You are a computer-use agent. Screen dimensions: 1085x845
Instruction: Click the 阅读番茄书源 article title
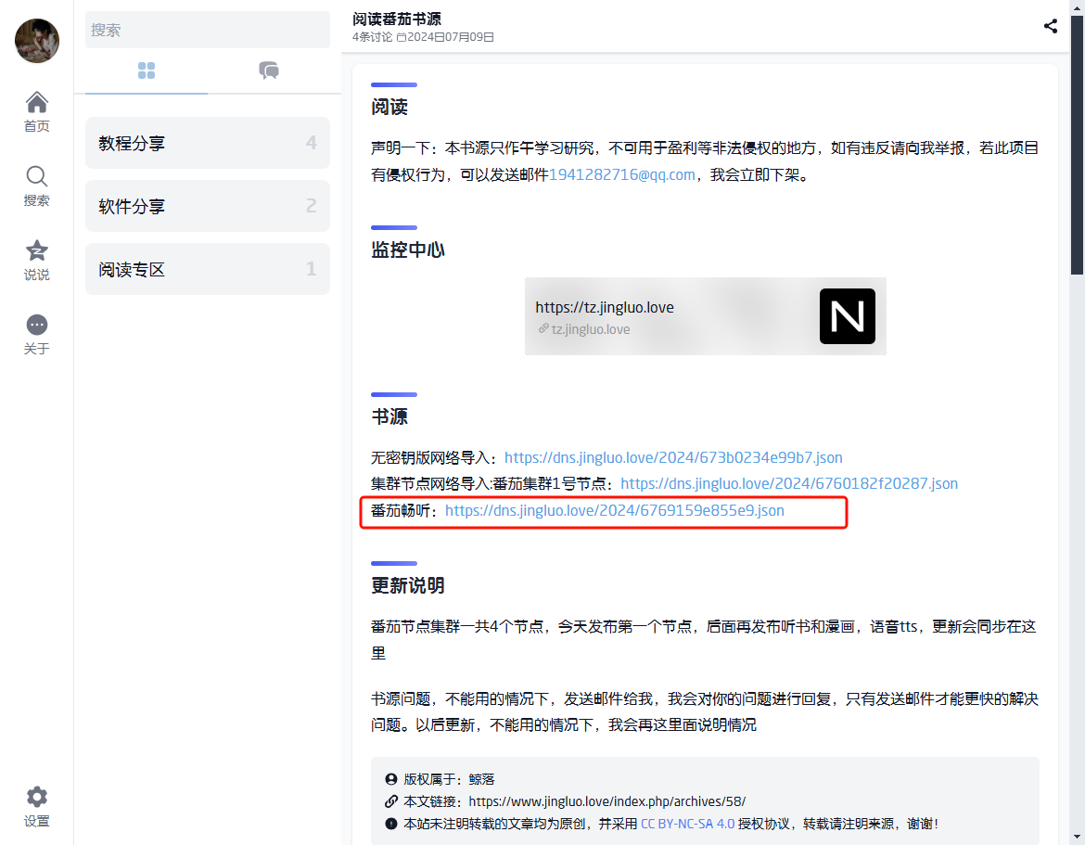click(x=397, y=19)
